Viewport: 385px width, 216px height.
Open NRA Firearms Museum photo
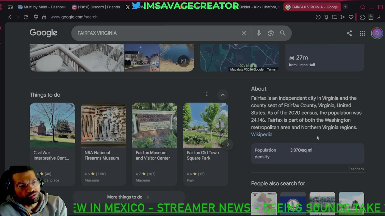tap(103, 125)
